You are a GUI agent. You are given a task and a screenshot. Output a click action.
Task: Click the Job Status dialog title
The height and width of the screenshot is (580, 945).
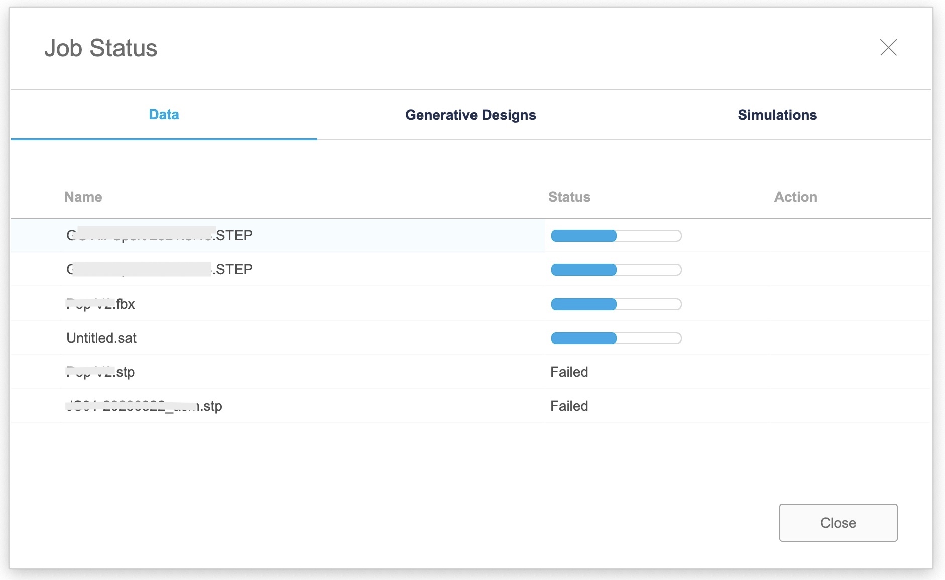click(101, 48)
